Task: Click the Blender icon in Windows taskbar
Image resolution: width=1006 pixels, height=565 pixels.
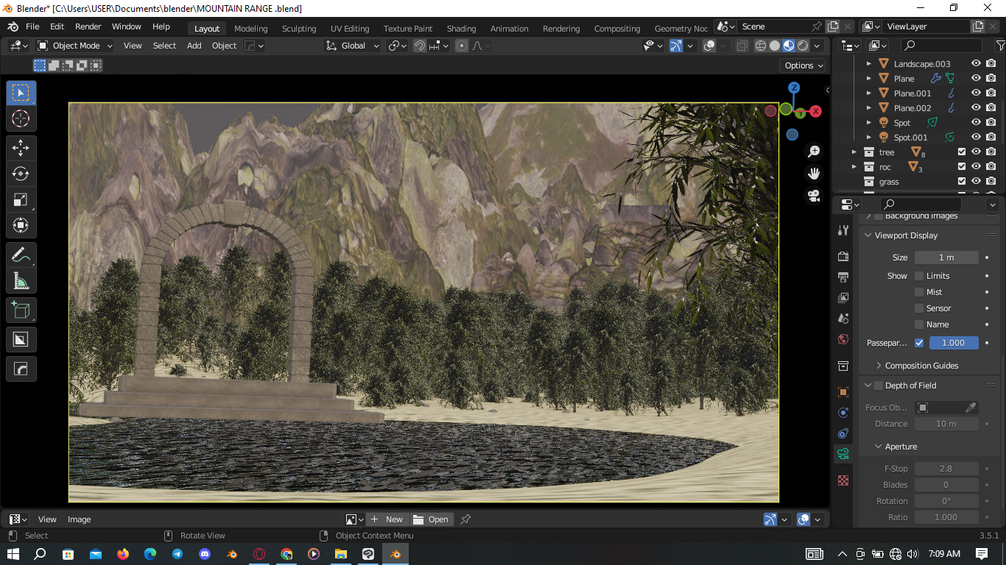Action: coord(395,554)
